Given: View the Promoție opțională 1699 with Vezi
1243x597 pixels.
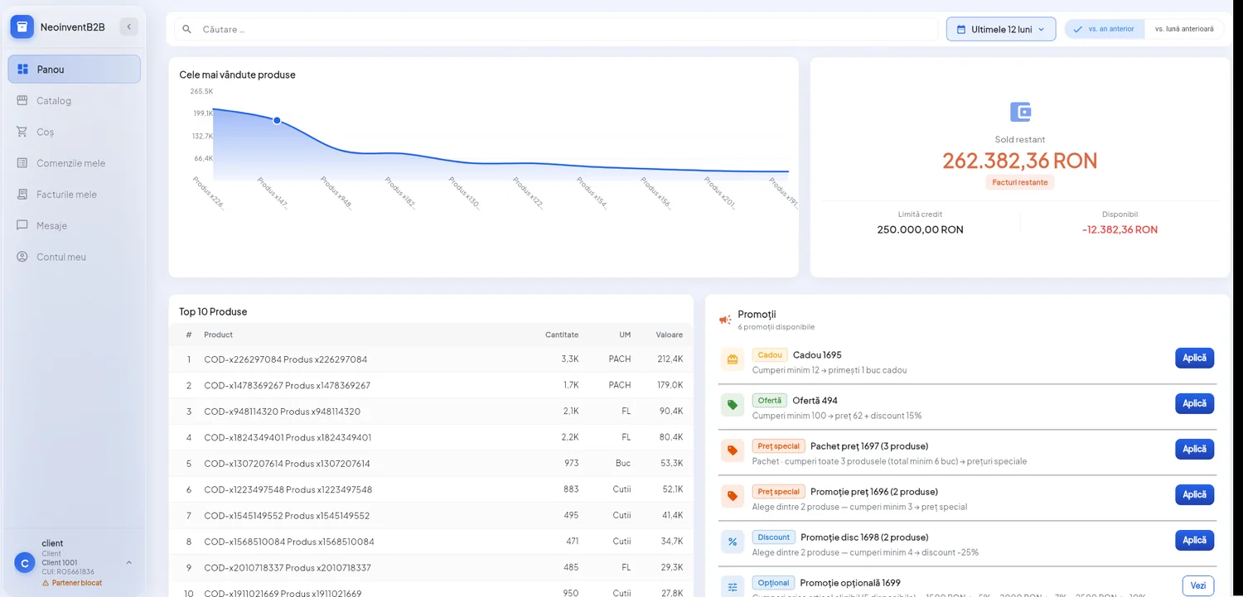Looking at the screenshot, I should click(x=1198, y=585).
